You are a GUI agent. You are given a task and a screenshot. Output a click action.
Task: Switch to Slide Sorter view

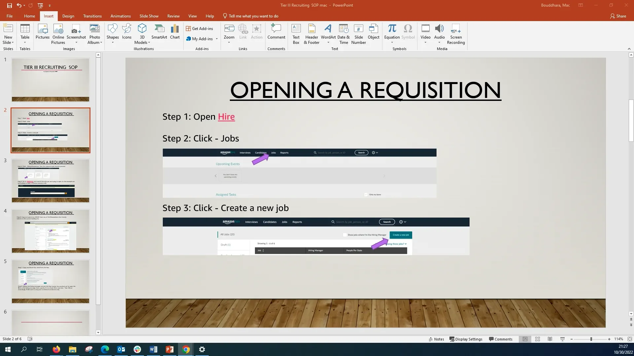pyautogui.click(x=538, y=339)
